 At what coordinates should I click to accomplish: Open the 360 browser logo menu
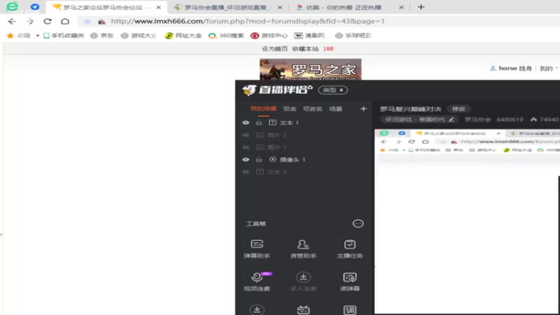click(12, 7)
